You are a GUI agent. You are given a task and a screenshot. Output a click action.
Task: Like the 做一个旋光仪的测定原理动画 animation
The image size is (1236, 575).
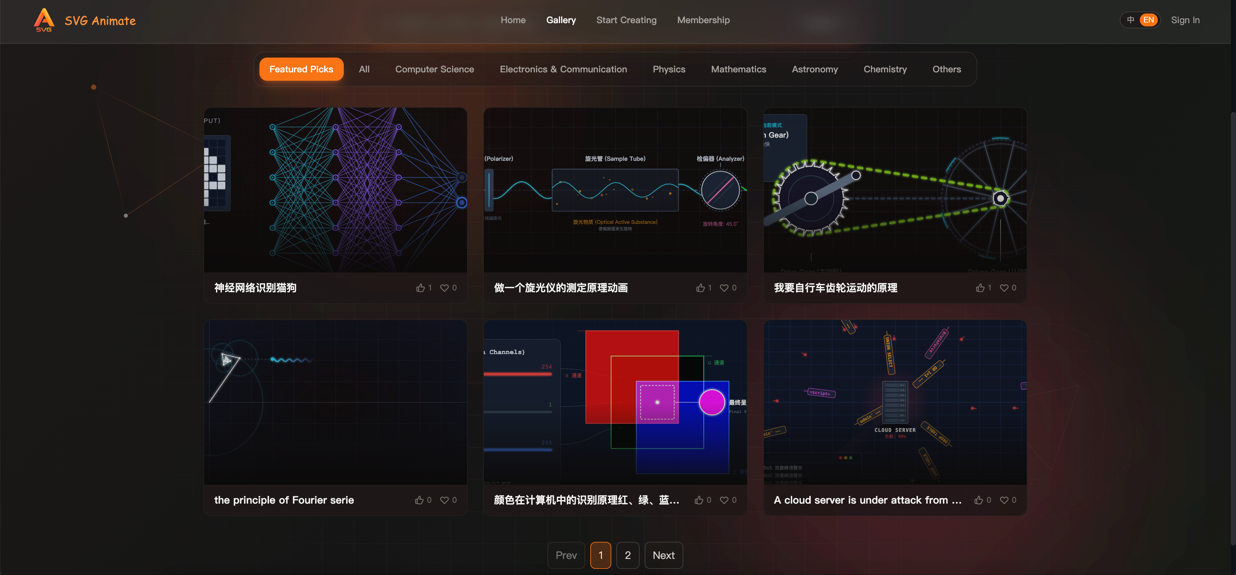[x=701, y=288]
